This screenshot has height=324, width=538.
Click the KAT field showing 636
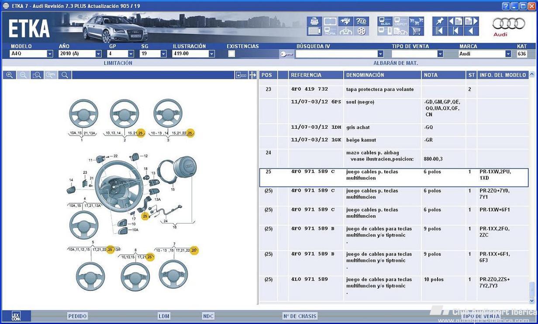click(522, 54)
